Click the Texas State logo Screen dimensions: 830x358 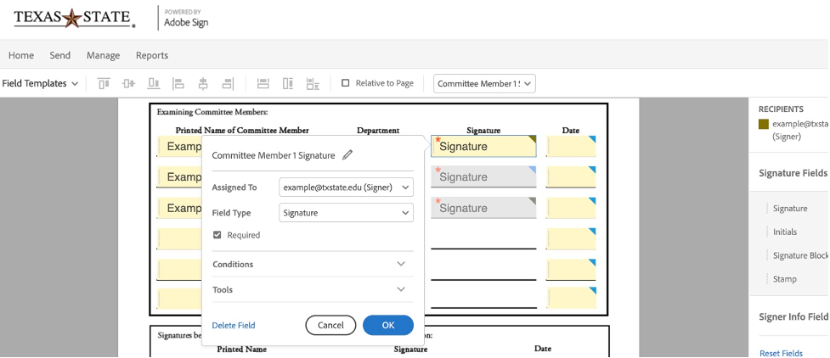tap(74, 18)
